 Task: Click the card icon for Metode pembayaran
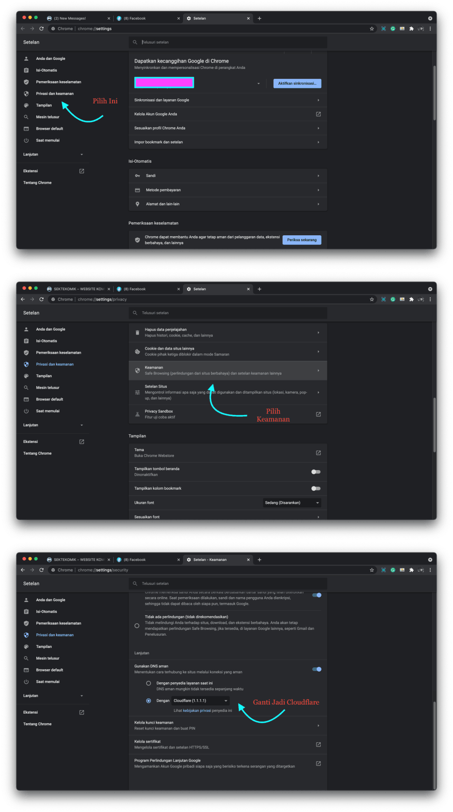coord(137,190)
